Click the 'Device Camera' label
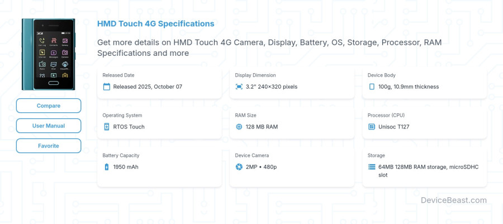 (252, 155)
